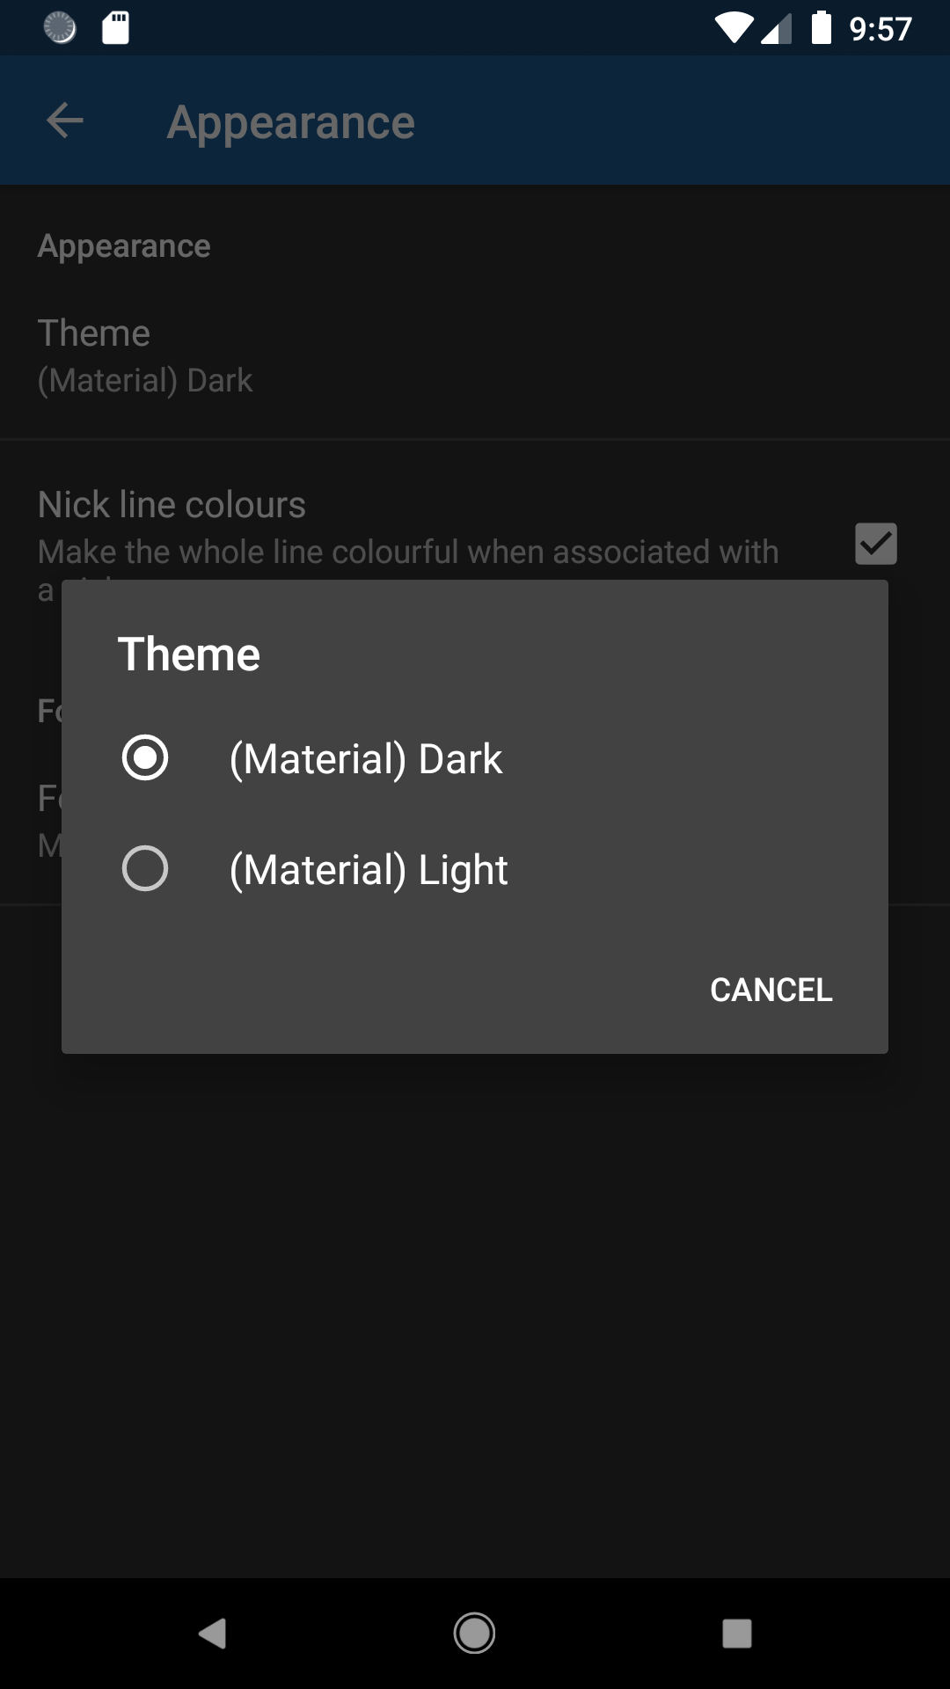Choose the (Material) Dark label text
Image resolution: width=950 pixels, height=1689 pixels.
(x=366, y=759)
